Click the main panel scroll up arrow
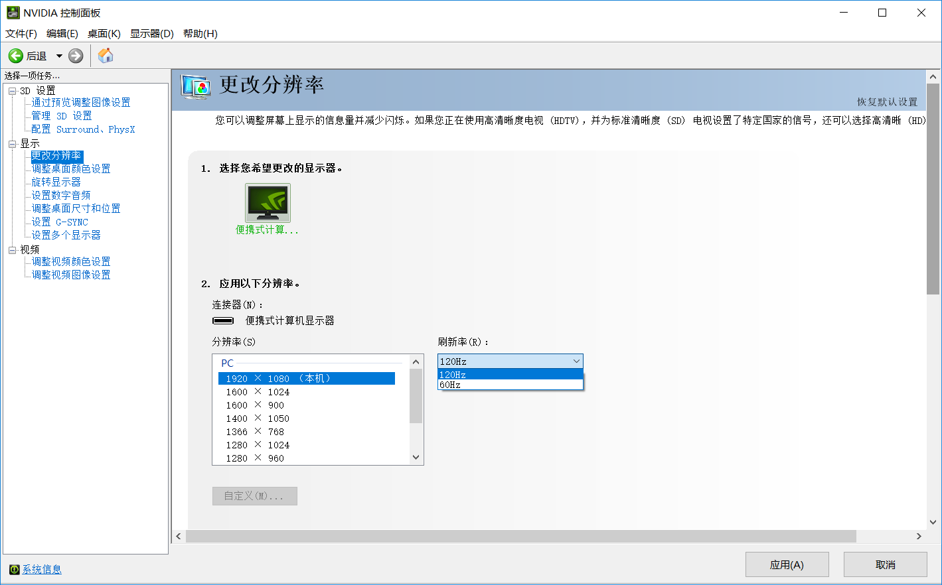Viewport: 942px width, 585px height. click(933, 77)
